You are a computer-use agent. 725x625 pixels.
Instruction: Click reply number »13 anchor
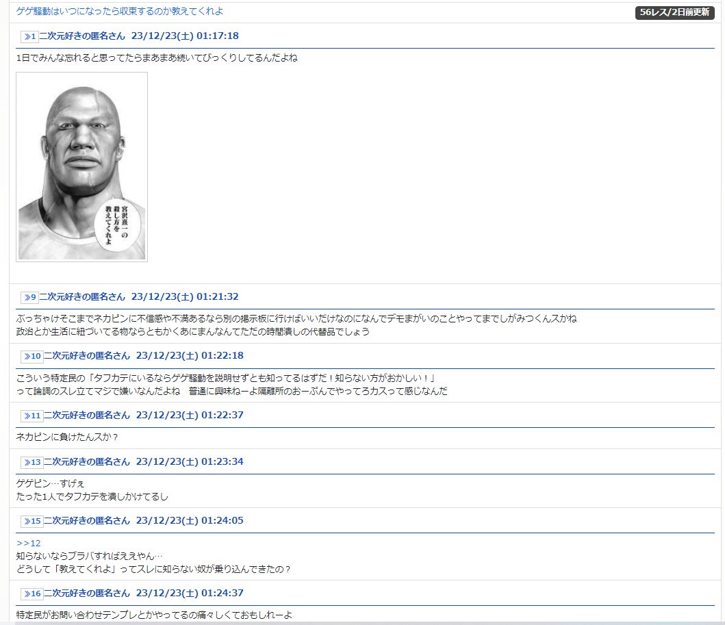pos(32,462)
